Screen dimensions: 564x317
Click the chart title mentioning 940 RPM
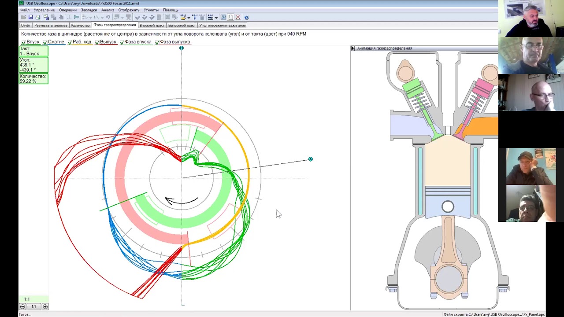pyautogui.click(x=163, y=34)
